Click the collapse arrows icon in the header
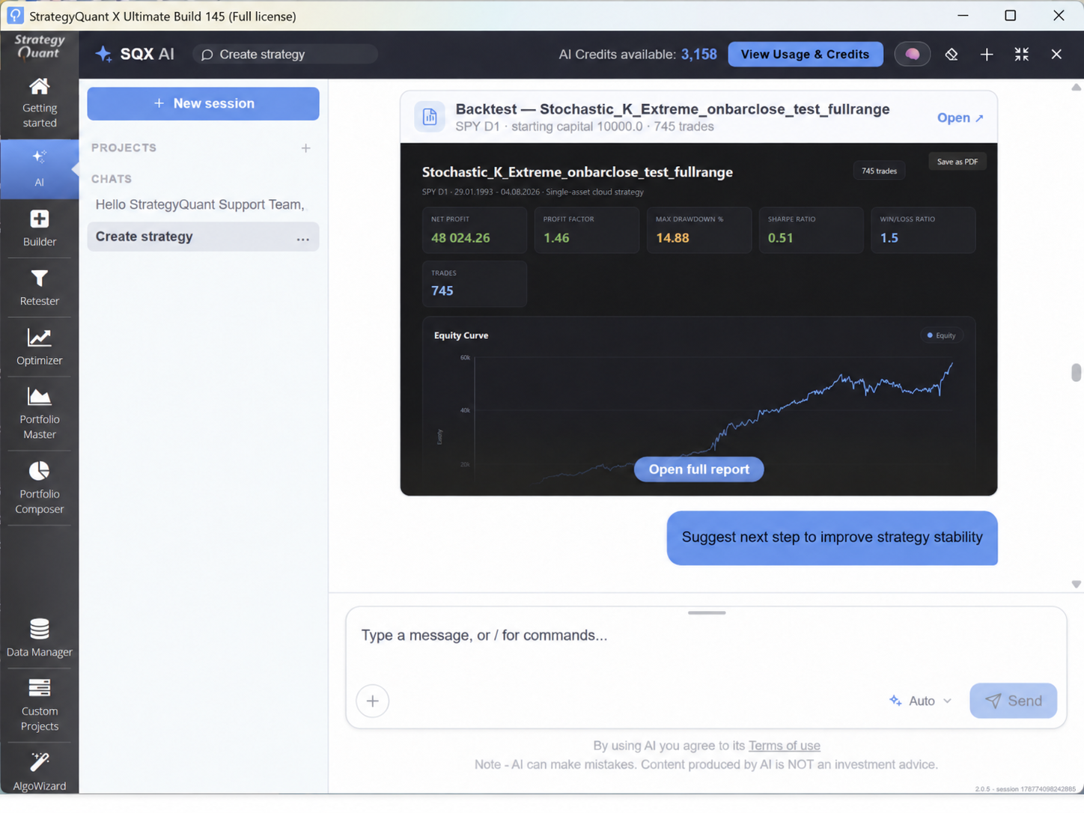 click(x=1022, y=55)
